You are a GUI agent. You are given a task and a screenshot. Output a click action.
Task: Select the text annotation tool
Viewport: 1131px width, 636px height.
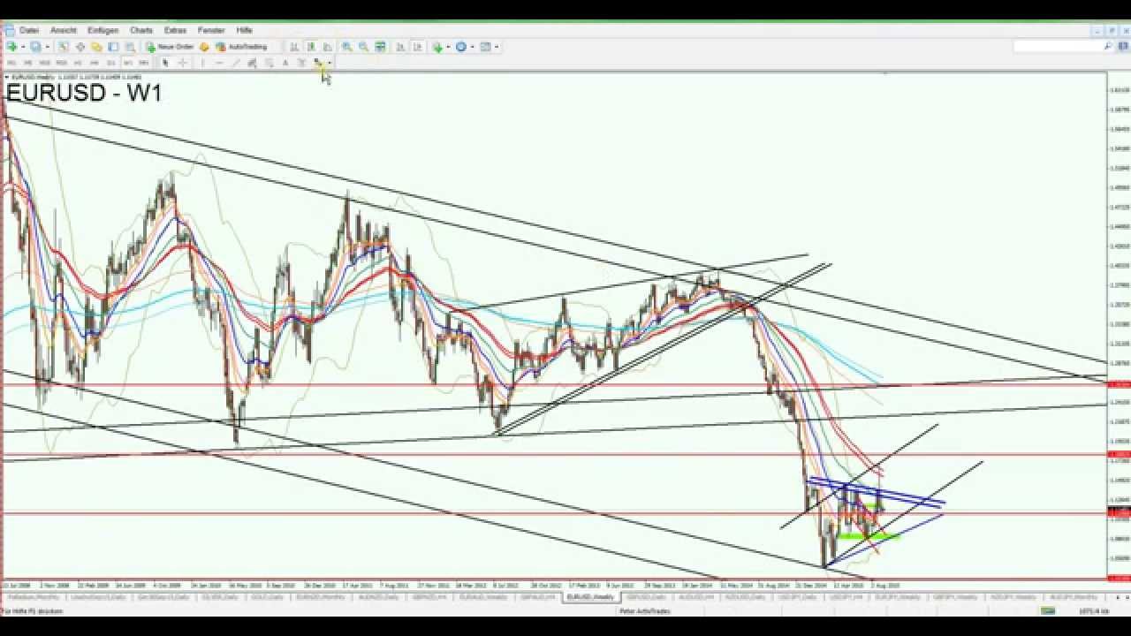[x=285, y=63]
